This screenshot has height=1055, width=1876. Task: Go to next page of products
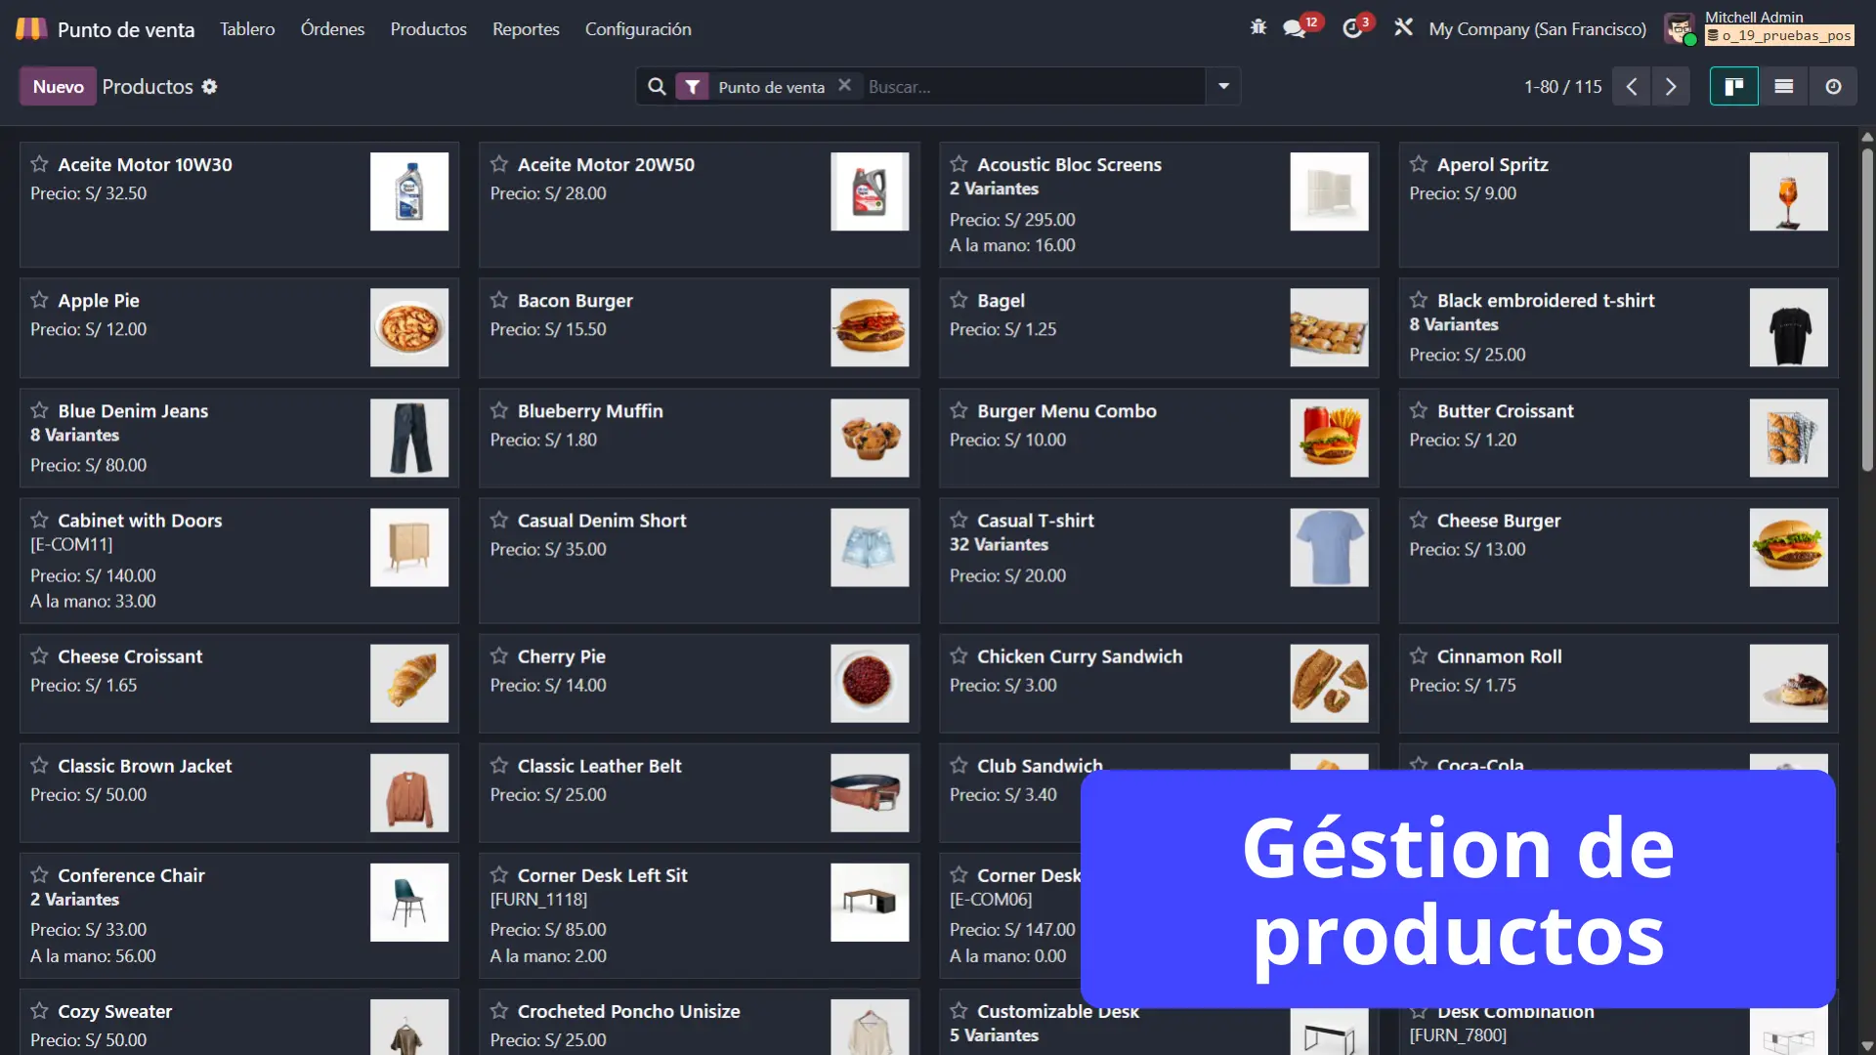(x=1671, y=87)
